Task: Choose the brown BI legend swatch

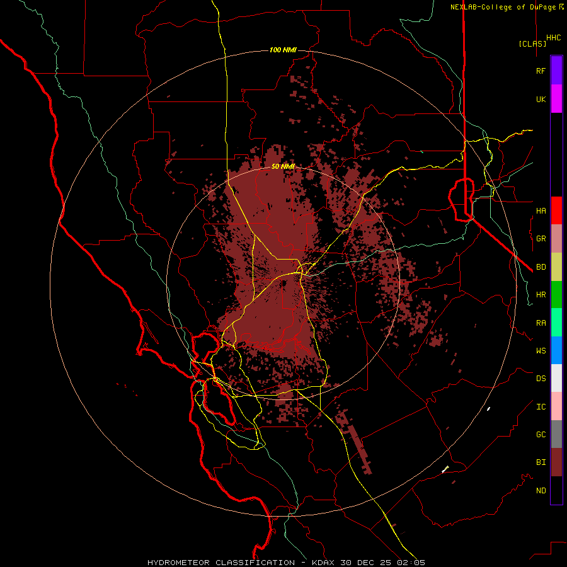Action: (x=556, y=462)
